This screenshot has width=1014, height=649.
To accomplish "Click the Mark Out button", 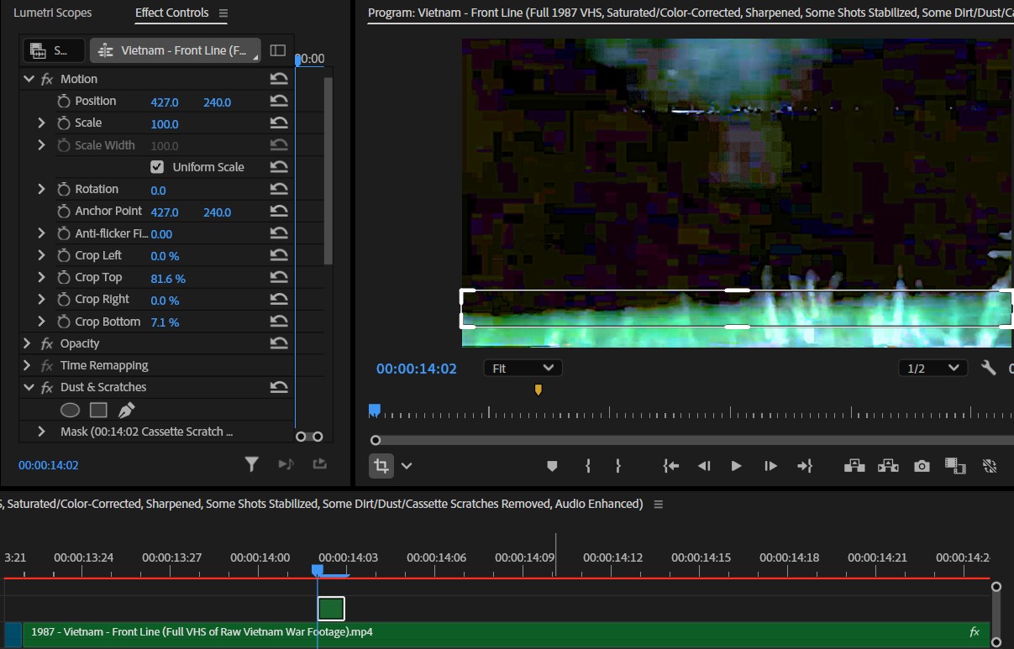I will tap(618, 466).
